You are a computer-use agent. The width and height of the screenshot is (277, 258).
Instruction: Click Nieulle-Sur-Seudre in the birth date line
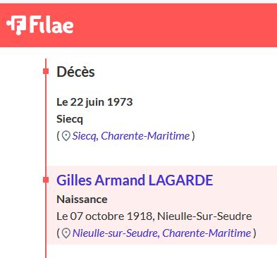pos(204,216)
